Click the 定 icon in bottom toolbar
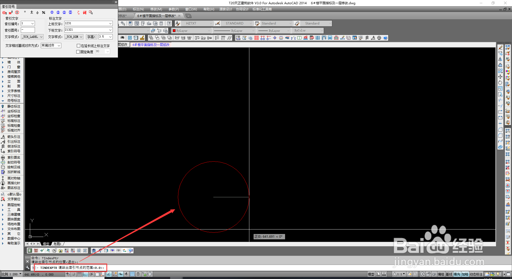The height and width of the screenshot is (279, 512). point(85,251)
